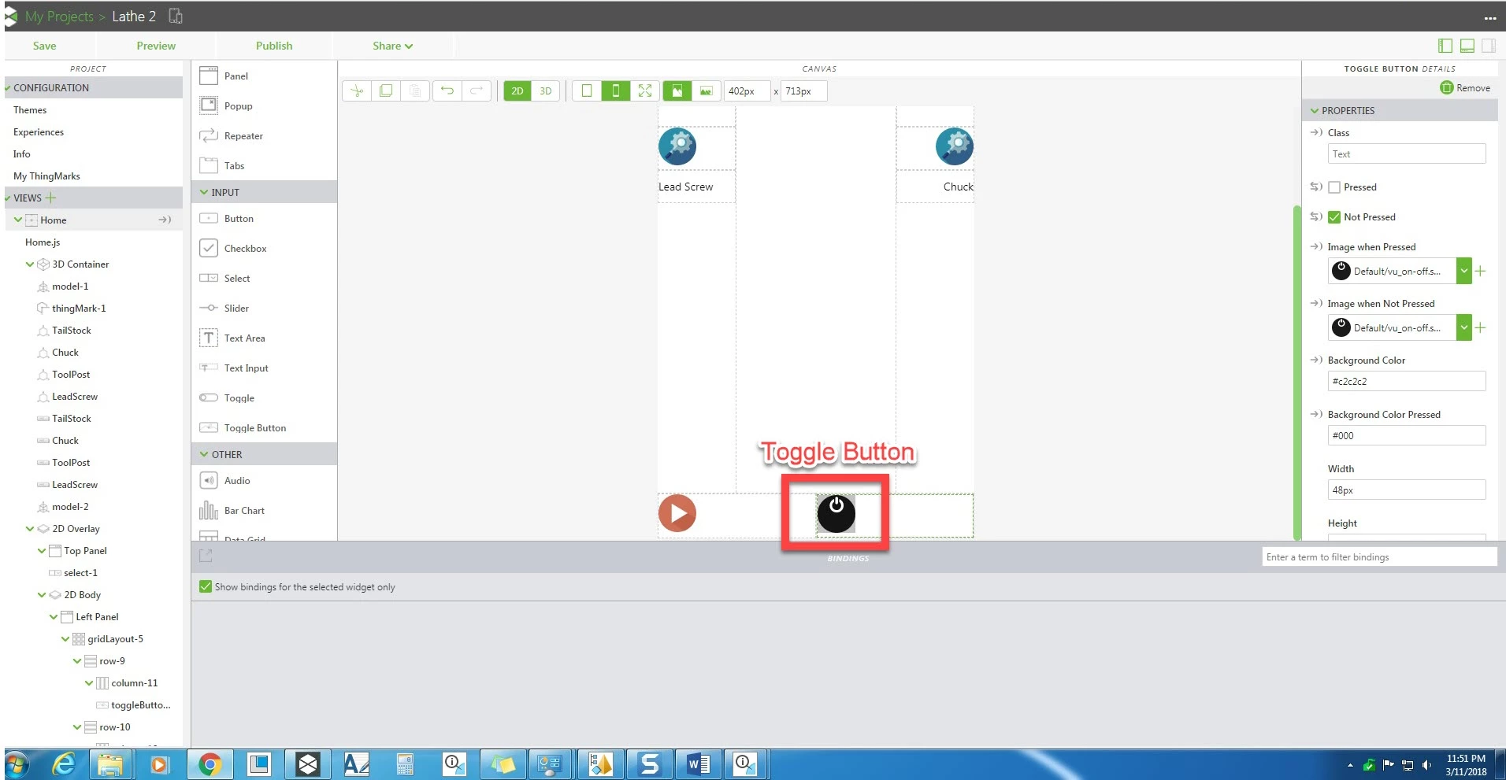Viewport: 1506px width, 780px height.
Task: Switch canvas to 3D view
Action: point(546,91)
